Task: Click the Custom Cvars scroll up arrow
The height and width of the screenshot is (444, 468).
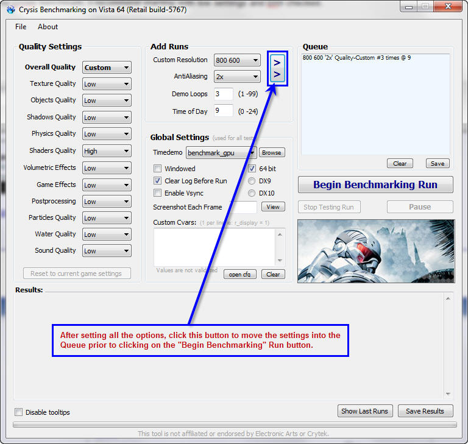Action: (x=280, y=234)
